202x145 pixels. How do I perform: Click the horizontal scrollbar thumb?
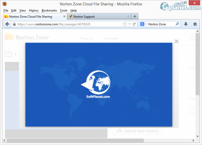pyautogui.click(x=75, y=141)
